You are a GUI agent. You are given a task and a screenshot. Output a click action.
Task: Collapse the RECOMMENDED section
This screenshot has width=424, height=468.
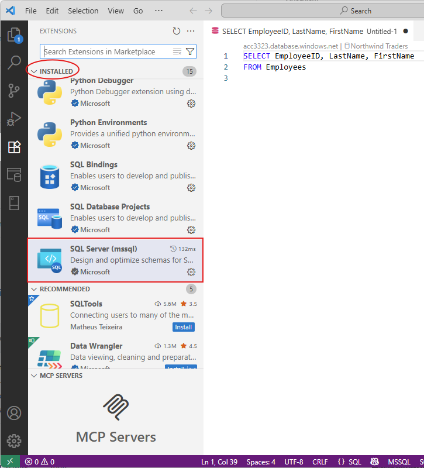(x=34, y=289)
